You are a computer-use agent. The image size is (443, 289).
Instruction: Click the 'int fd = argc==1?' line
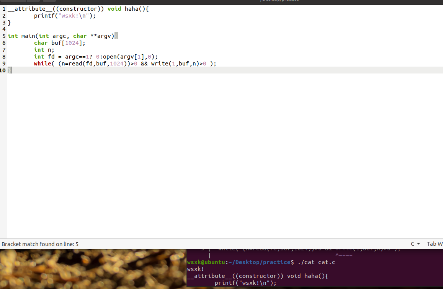coord(96,57)
